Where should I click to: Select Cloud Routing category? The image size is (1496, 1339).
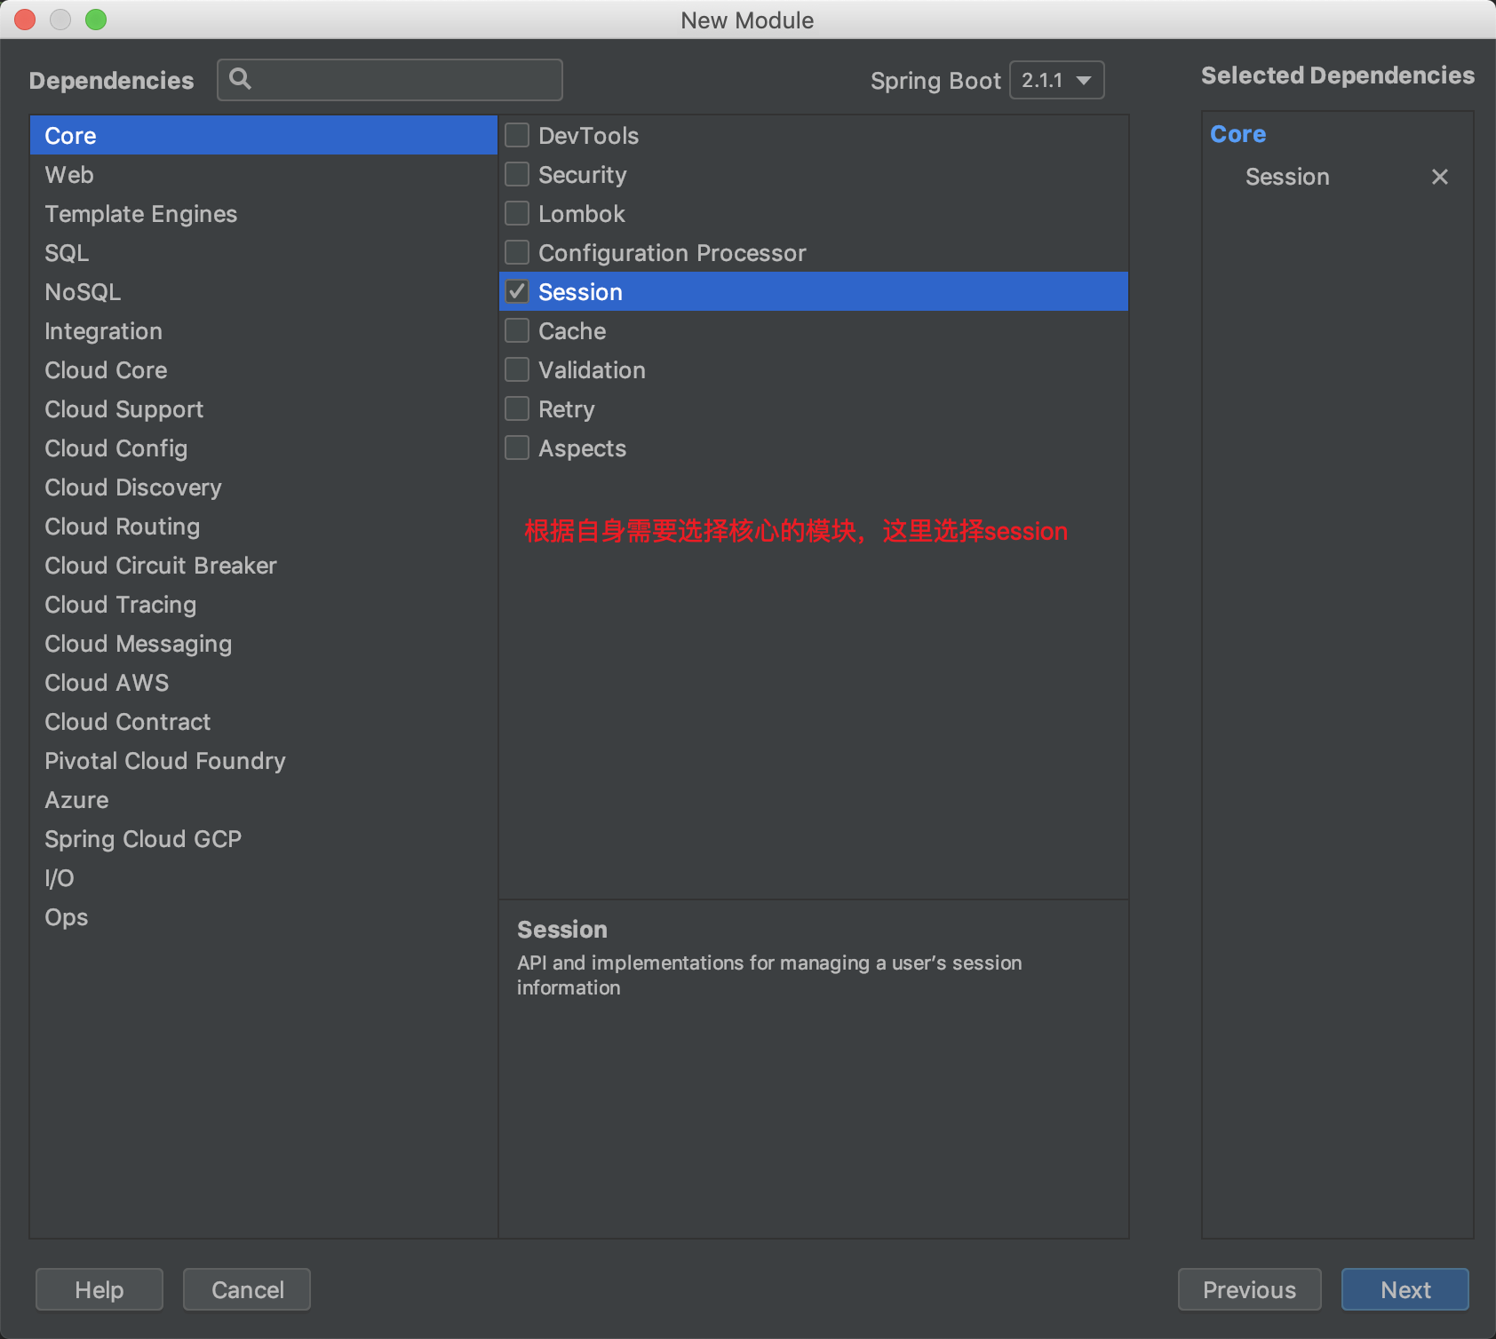pos(264,526)
